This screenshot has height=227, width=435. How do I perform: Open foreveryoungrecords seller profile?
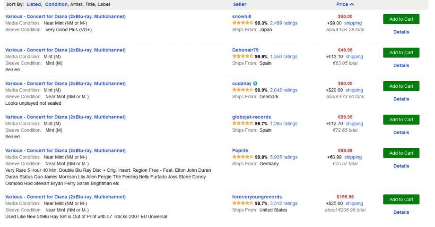pos(257,197)
